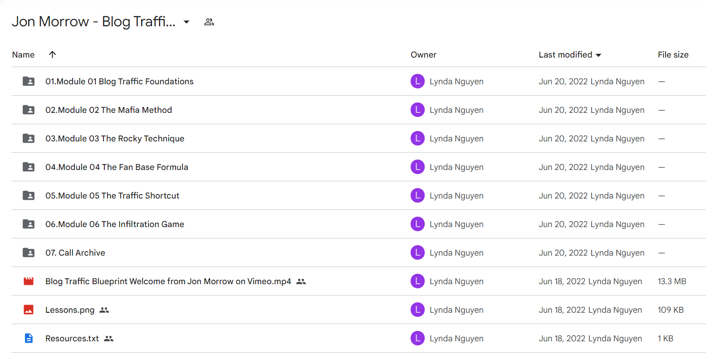The height and width of the screenshot is (359, 706).
Task: Open 04.Module 04 The Fan Base Formula
Action: coord(117,167)
